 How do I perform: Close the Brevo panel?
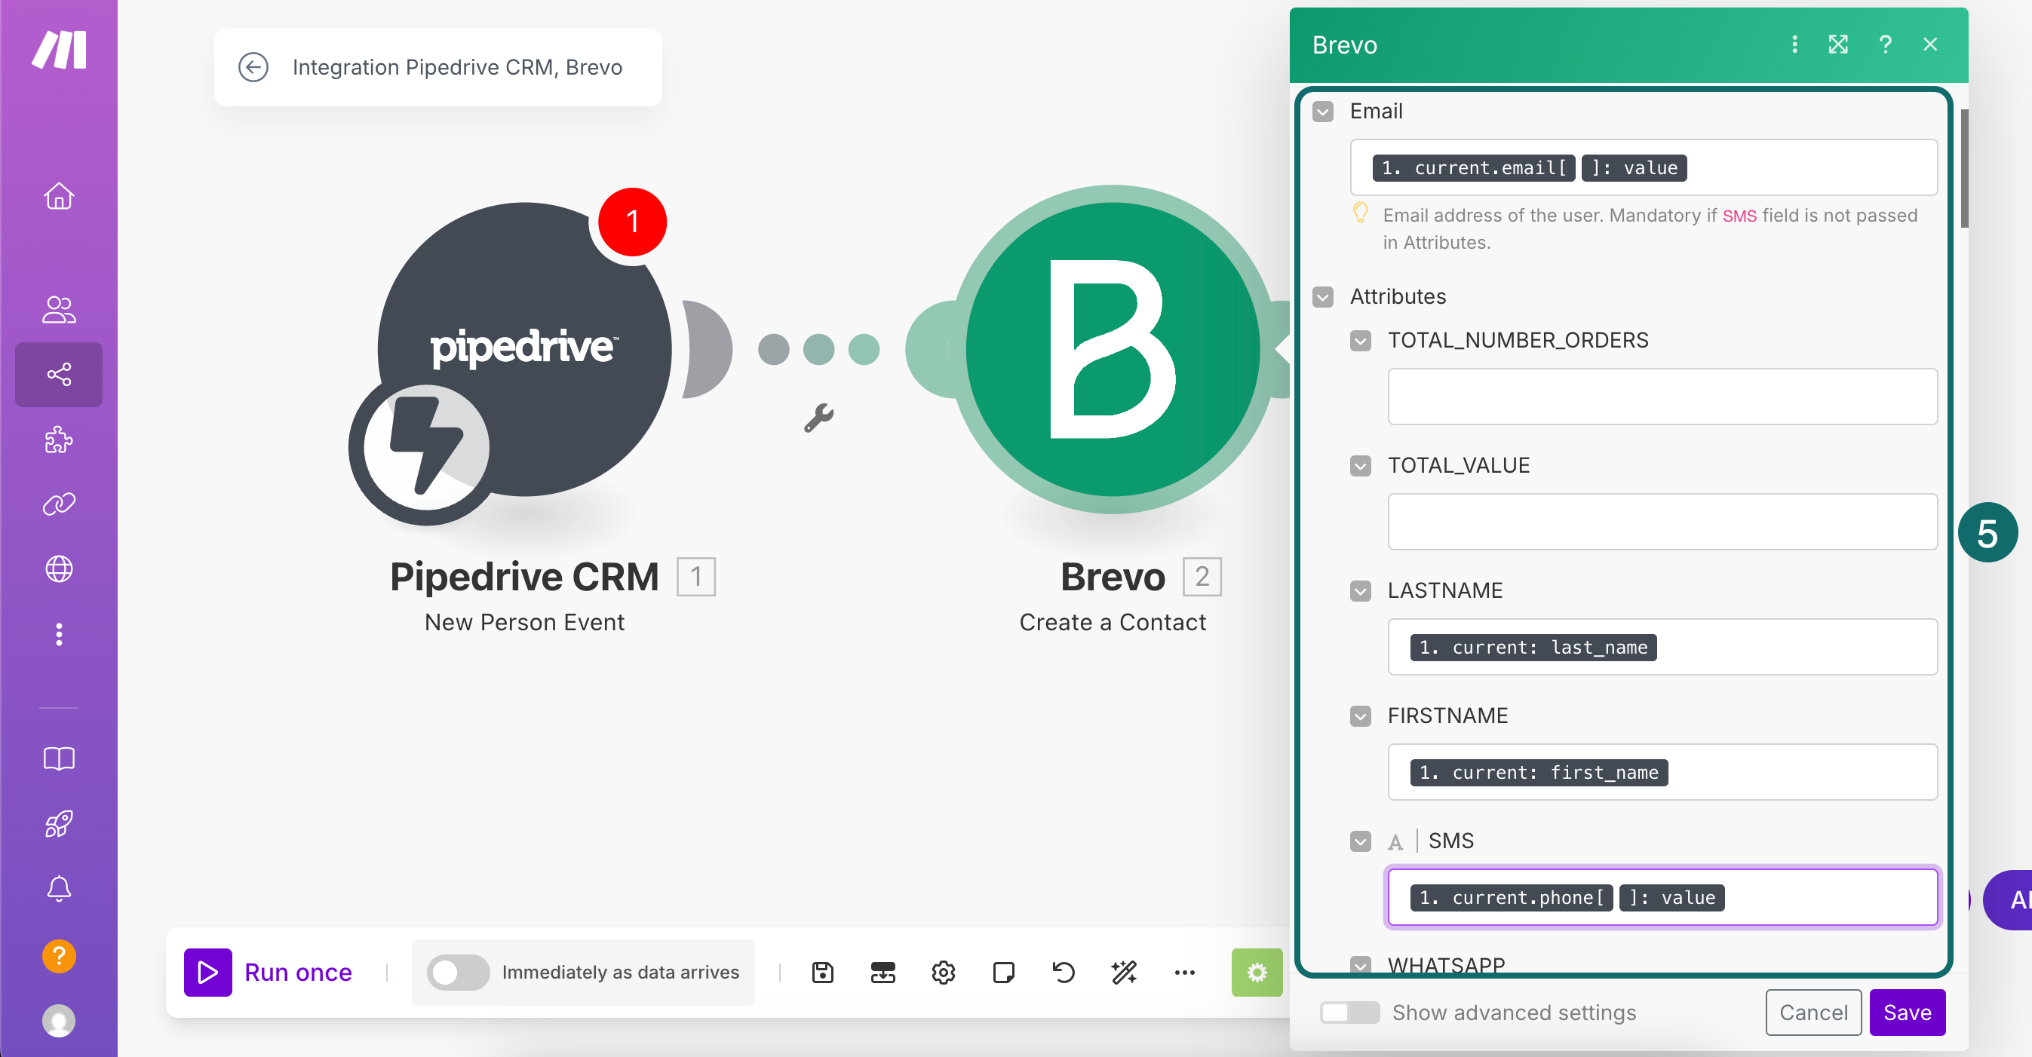(1930, 44)
